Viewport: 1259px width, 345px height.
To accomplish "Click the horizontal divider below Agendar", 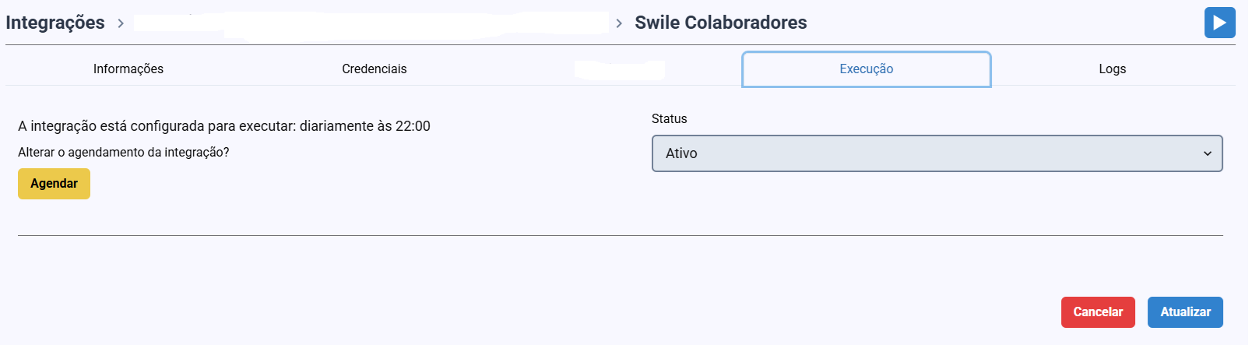I will [620, 235].
